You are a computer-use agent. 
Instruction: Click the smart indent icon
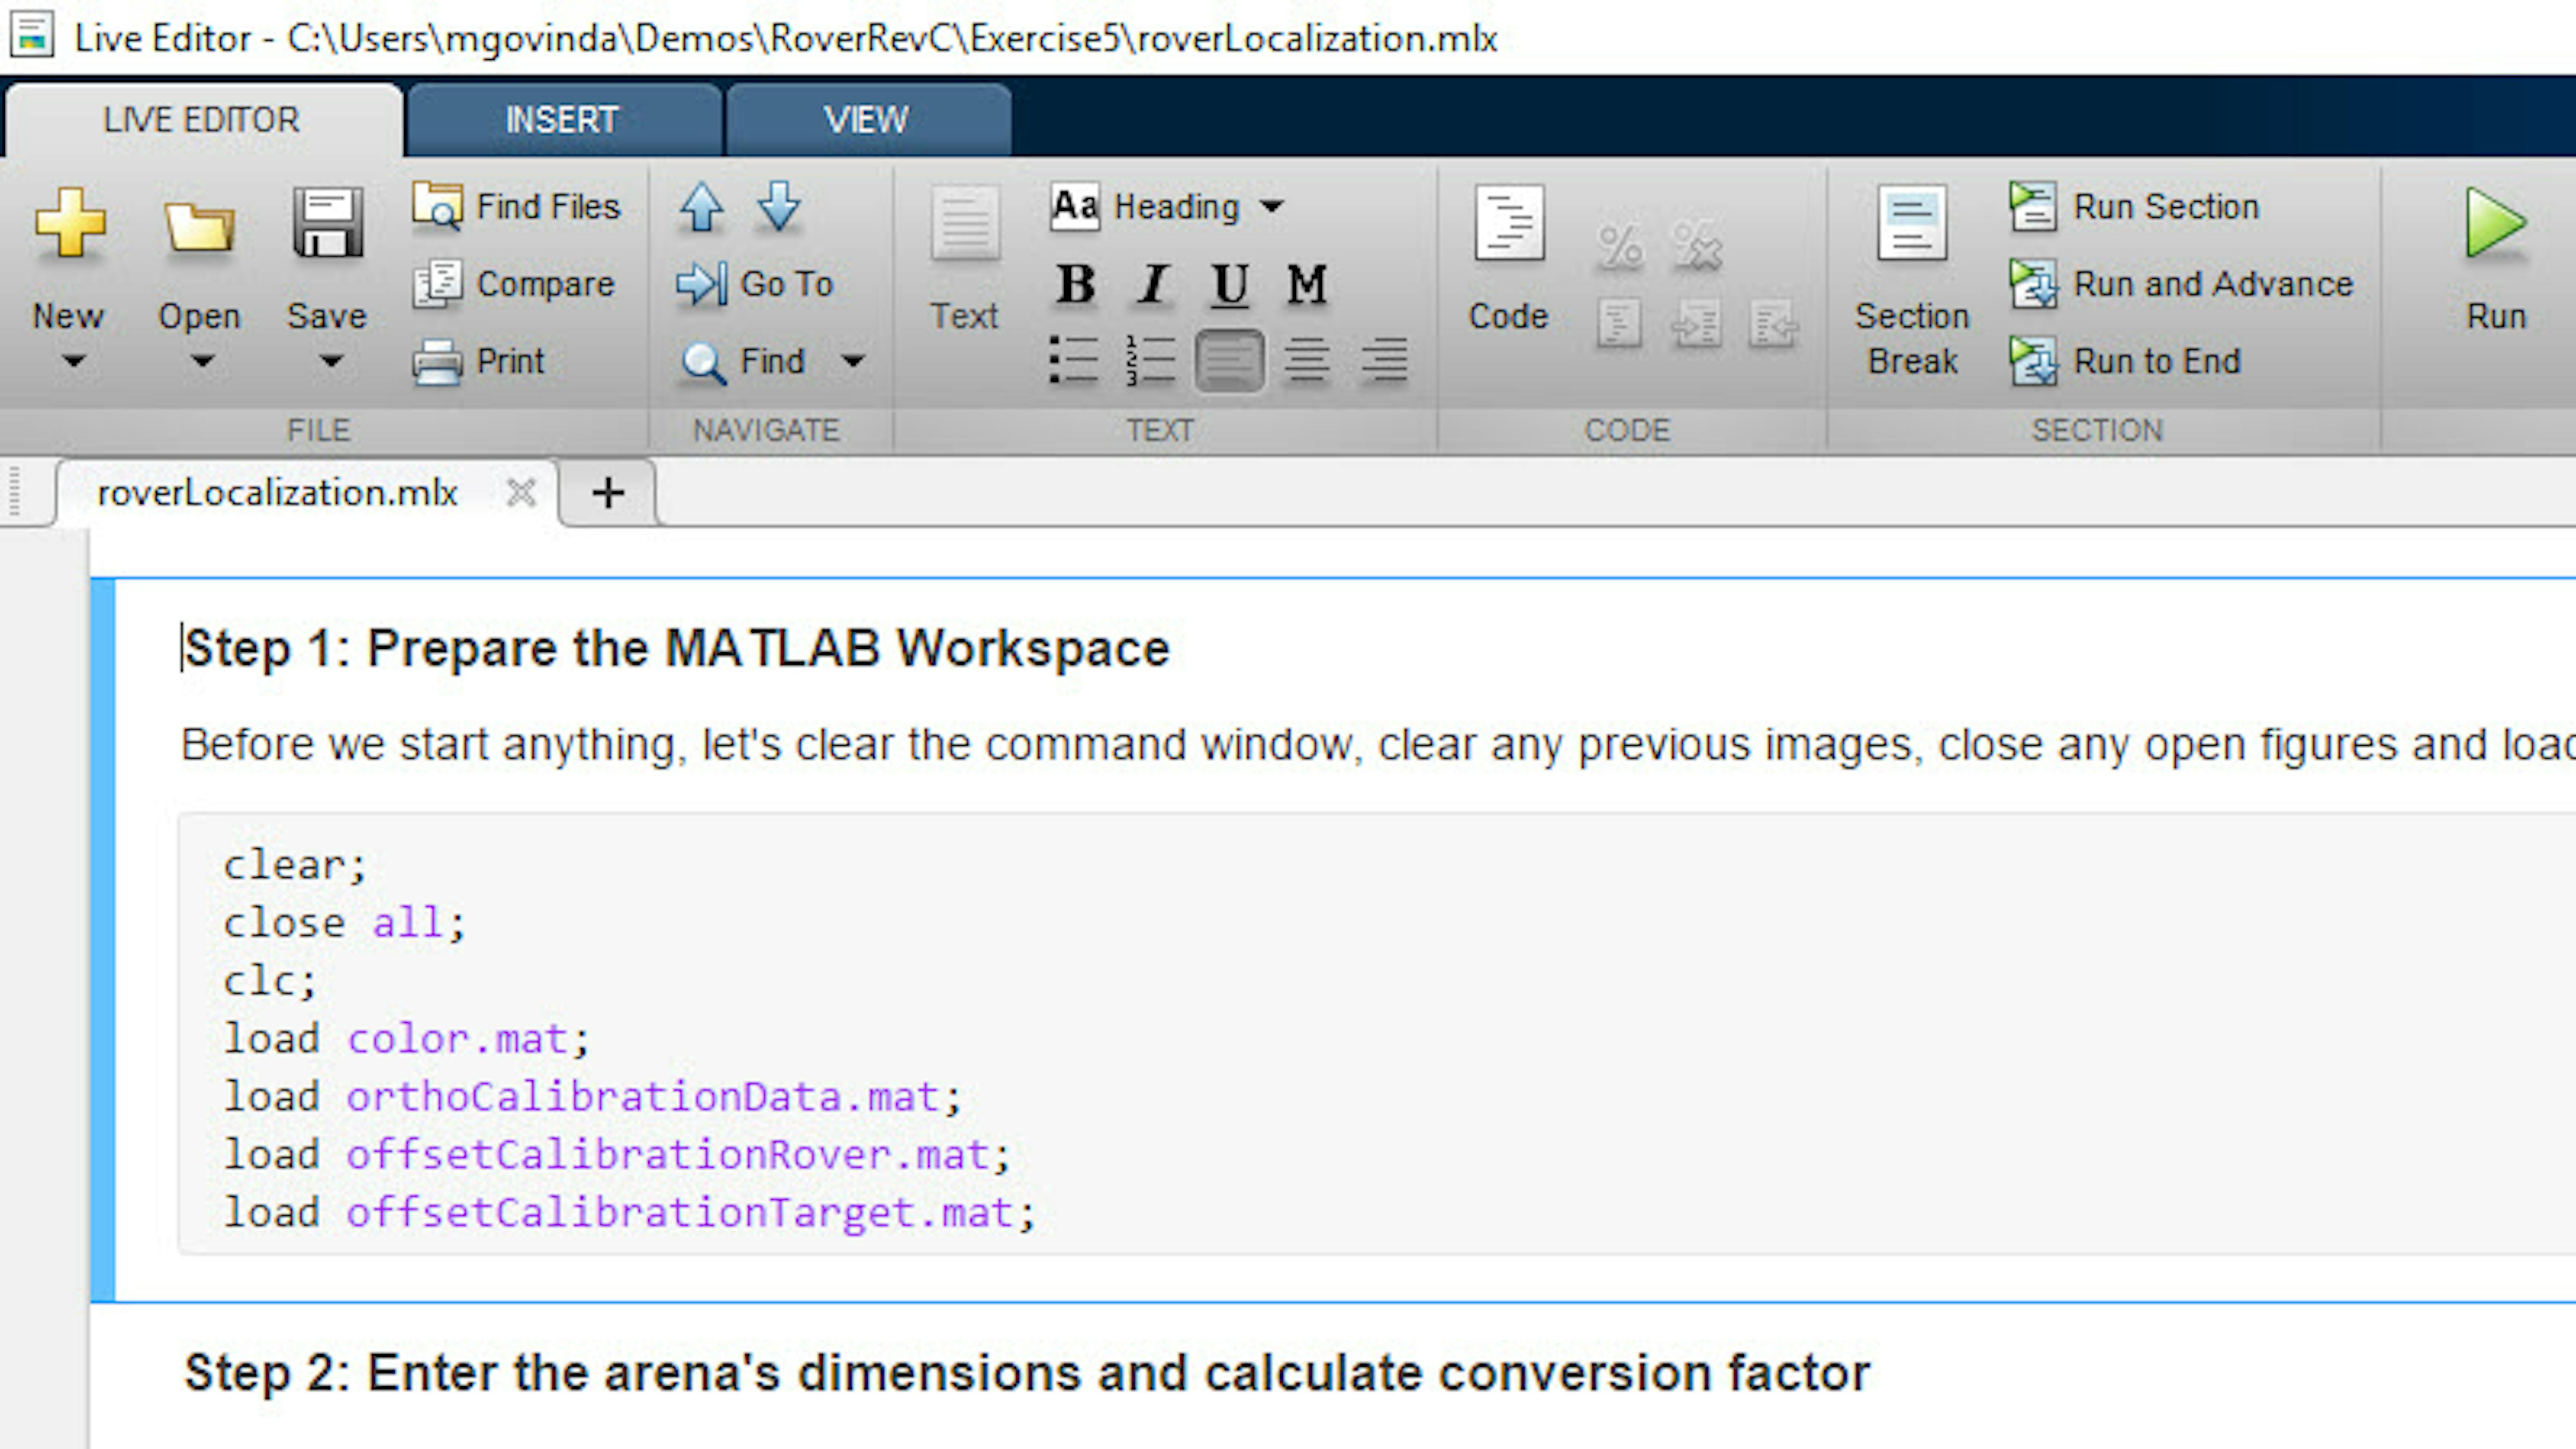[x=1619, y=324]
